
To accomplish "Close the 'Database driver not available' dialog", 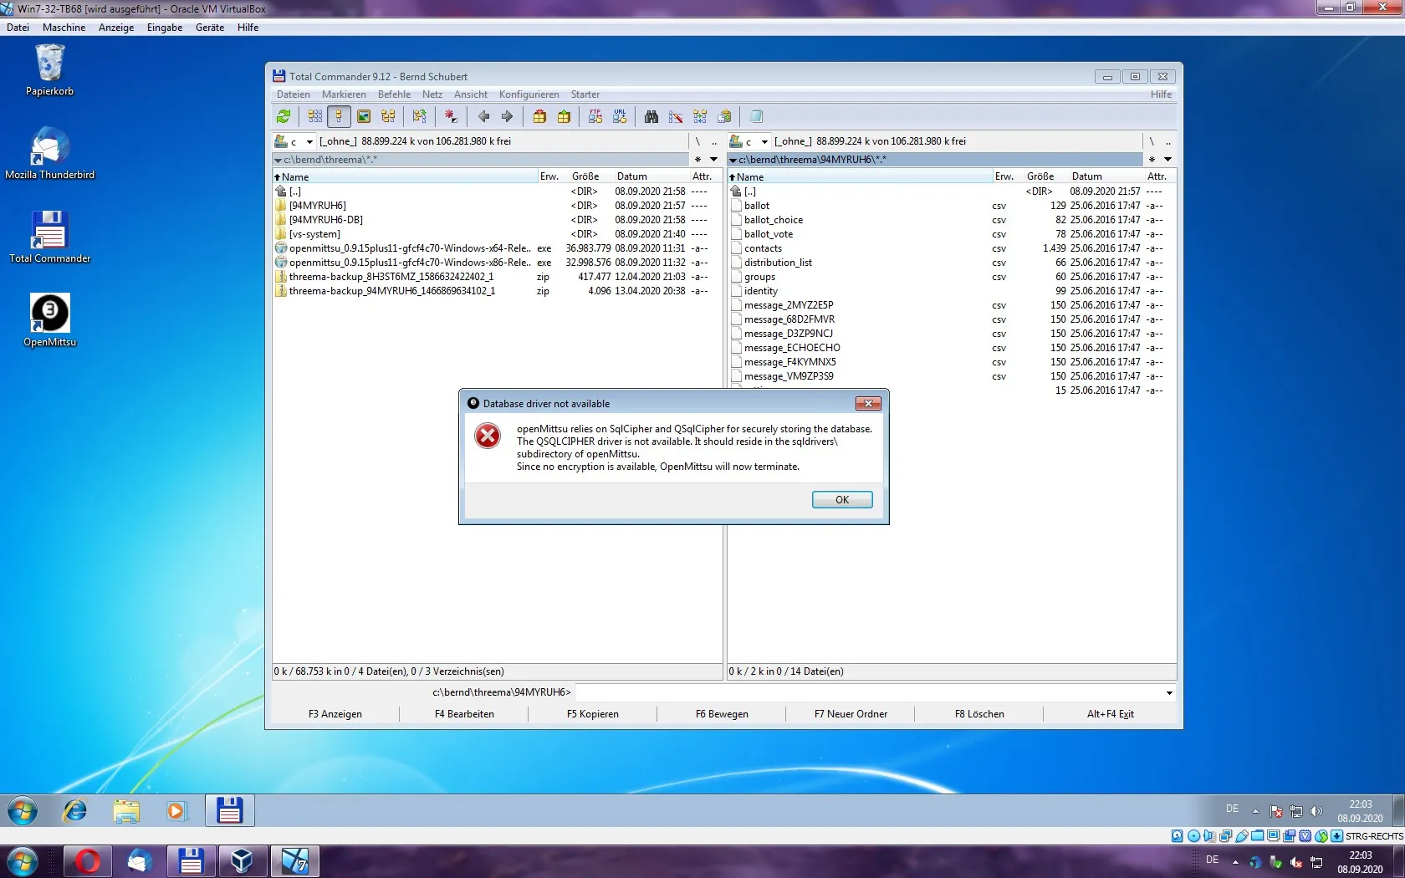I will click(x=868, y=403).
